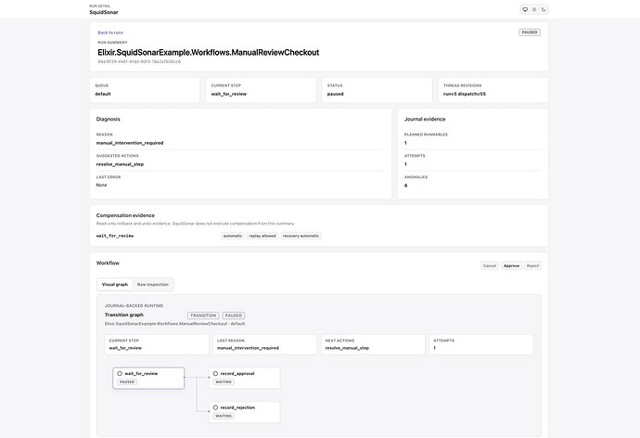This screenshot has height=438, width=640.
Task: Click the run ID under workflow title
Action: [x=139, y=61]
